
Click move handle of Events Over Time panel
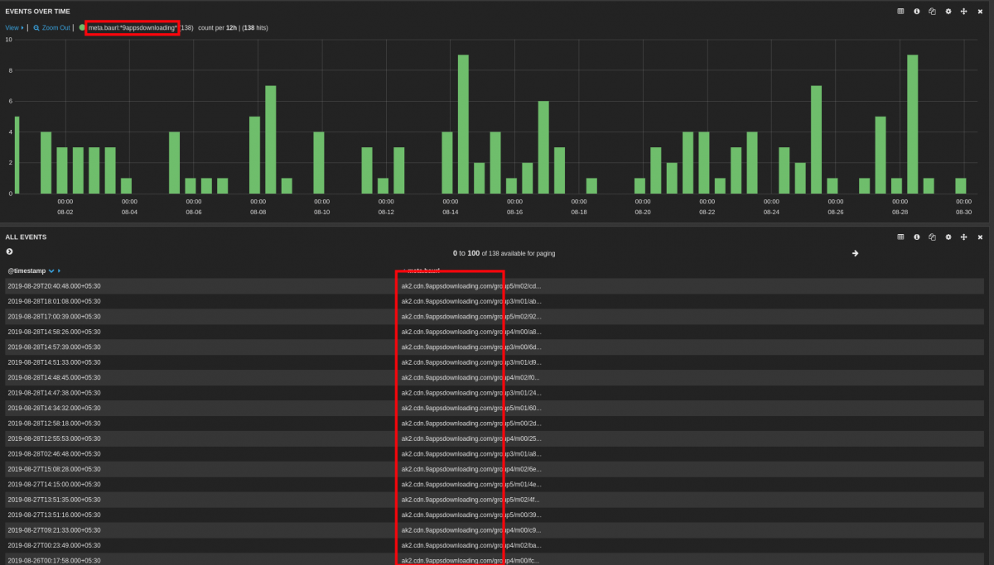pyautogui.click(x=963, y=12)
